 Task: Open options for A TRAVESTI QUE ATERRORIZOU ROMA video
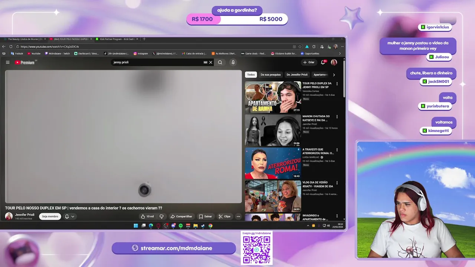click(337, 150)
